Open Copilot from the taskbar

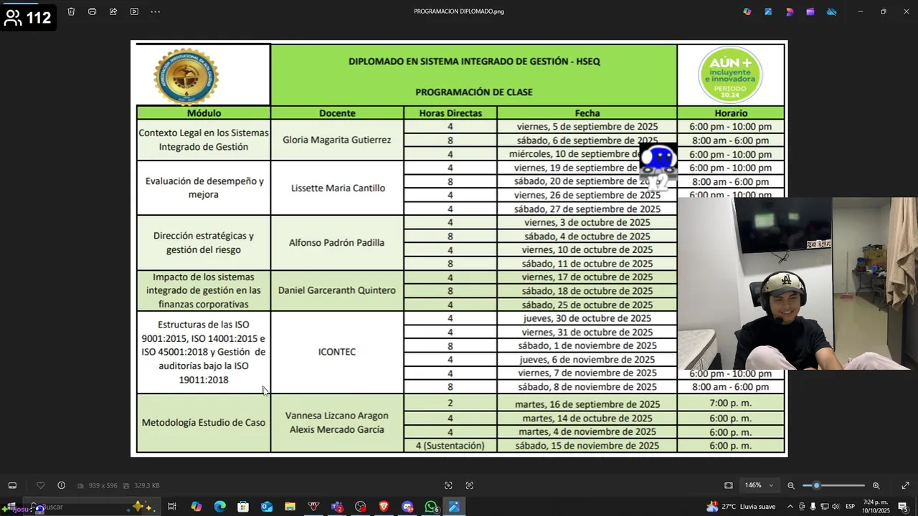coord(196,507)
